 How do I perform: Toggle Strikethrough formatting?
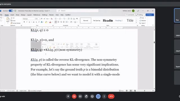33,22
